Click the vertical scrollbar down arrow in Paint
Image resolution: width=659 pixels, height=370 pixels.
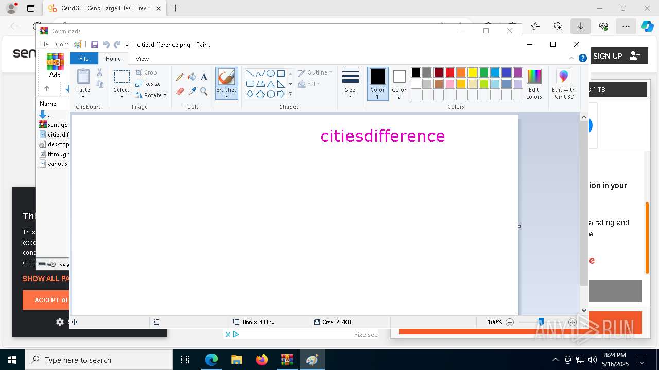pyautogui.click(x=584, y=310)
